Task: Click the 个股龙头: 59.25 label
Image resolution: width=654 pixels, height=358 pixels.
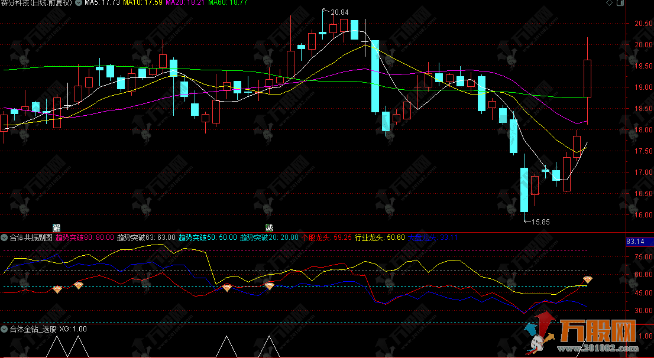Action: point(327,237)
